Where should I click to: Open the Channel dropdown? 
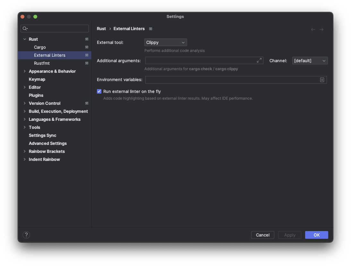click(310, 61)
